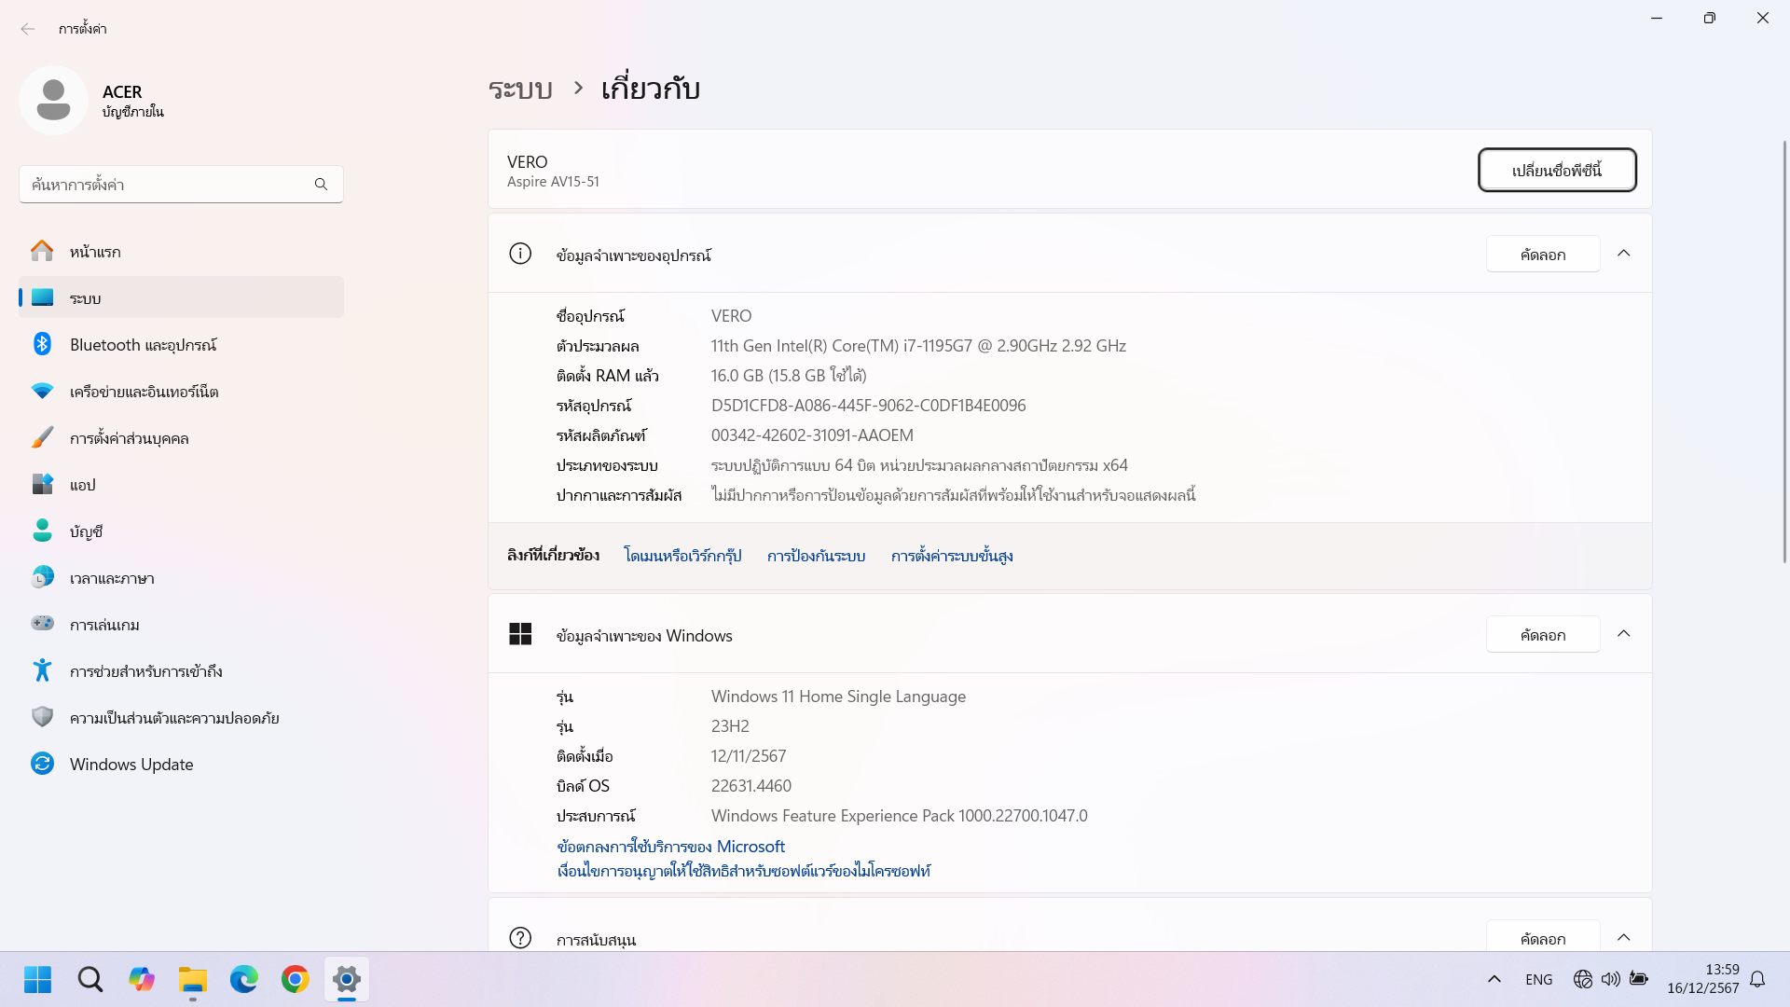Open network globe tray icon
The height and width of the screenshot is (1007, 1790).
tap(1582, 979)
